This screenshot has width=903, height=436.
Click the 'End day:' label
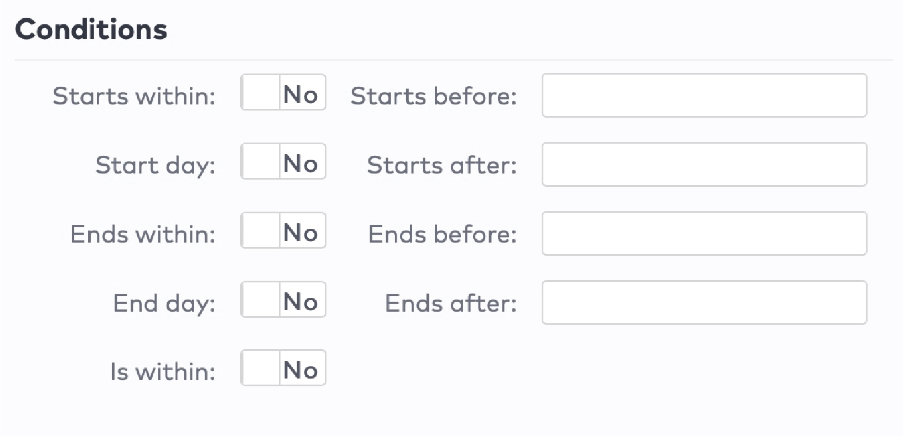[x=164, y=303]
